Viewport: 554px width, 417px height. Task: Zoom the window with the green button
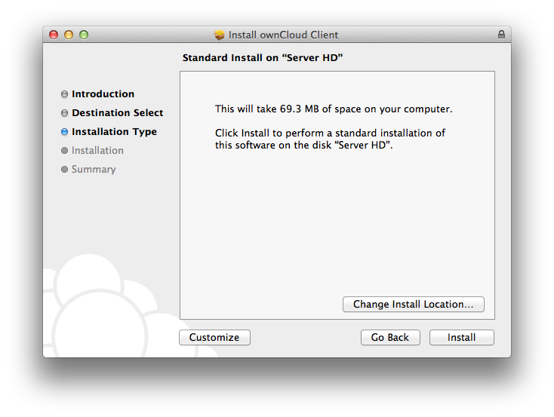tap(84, 35)
